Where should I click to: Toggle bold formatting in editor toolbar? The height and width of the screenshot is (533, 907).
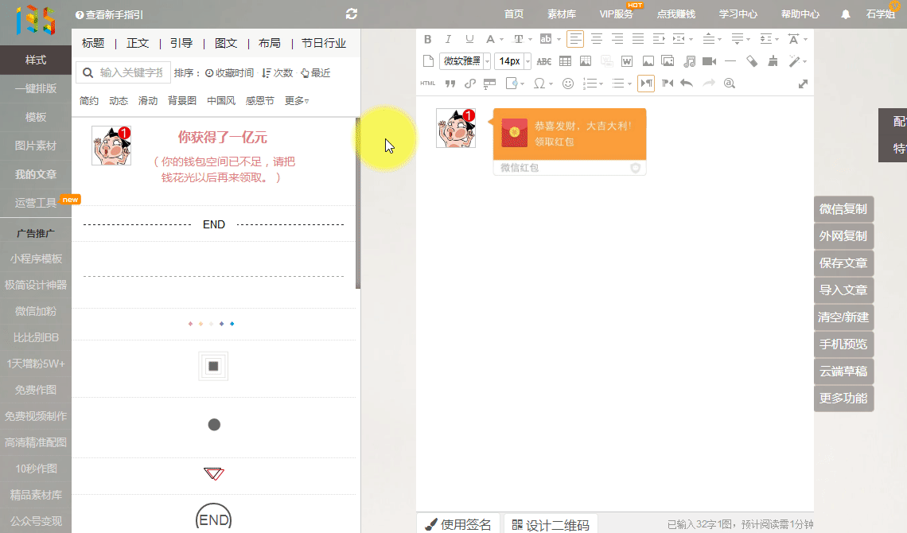click(427, 39)
